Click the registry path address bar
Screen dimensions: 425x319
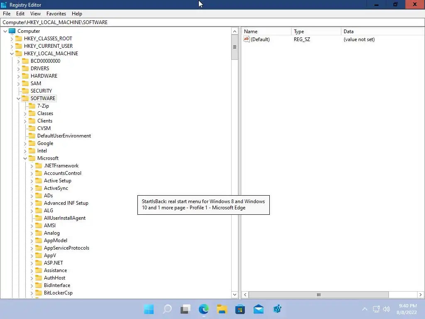click(212, 22)
